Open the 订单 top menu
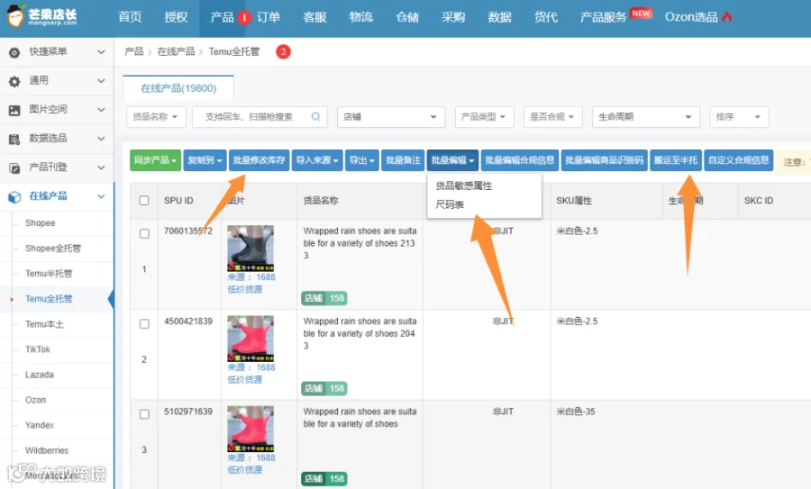 point(269,17)
